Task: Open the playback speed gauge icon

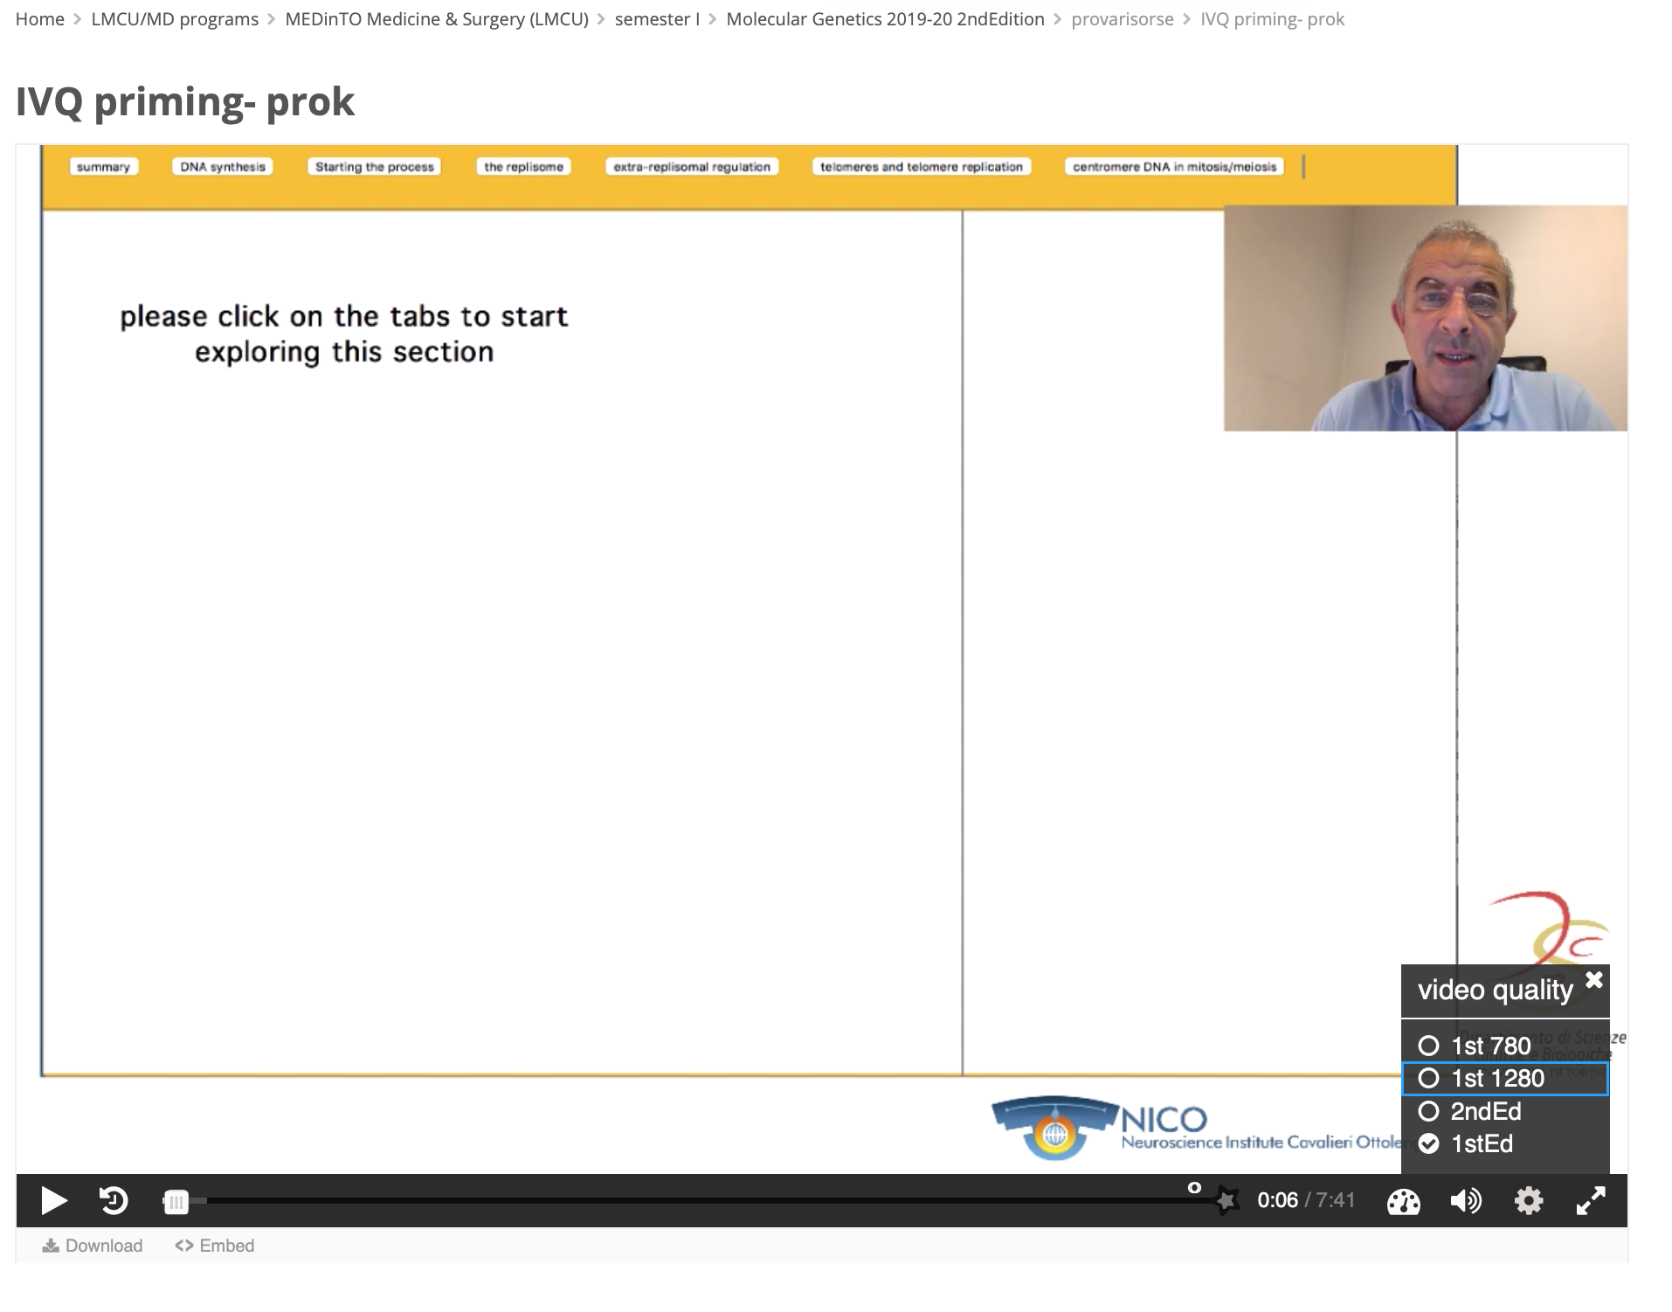Action: [x=1404, y=1202]
